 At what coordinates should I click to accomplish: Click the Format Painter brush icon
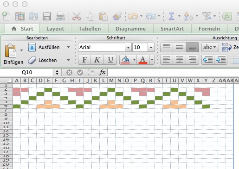117,16
